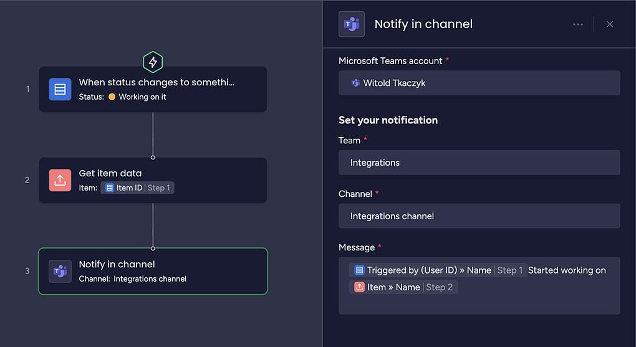Click the orange Working on it status dot
The image size is (636, 347).
click(112, 97)
